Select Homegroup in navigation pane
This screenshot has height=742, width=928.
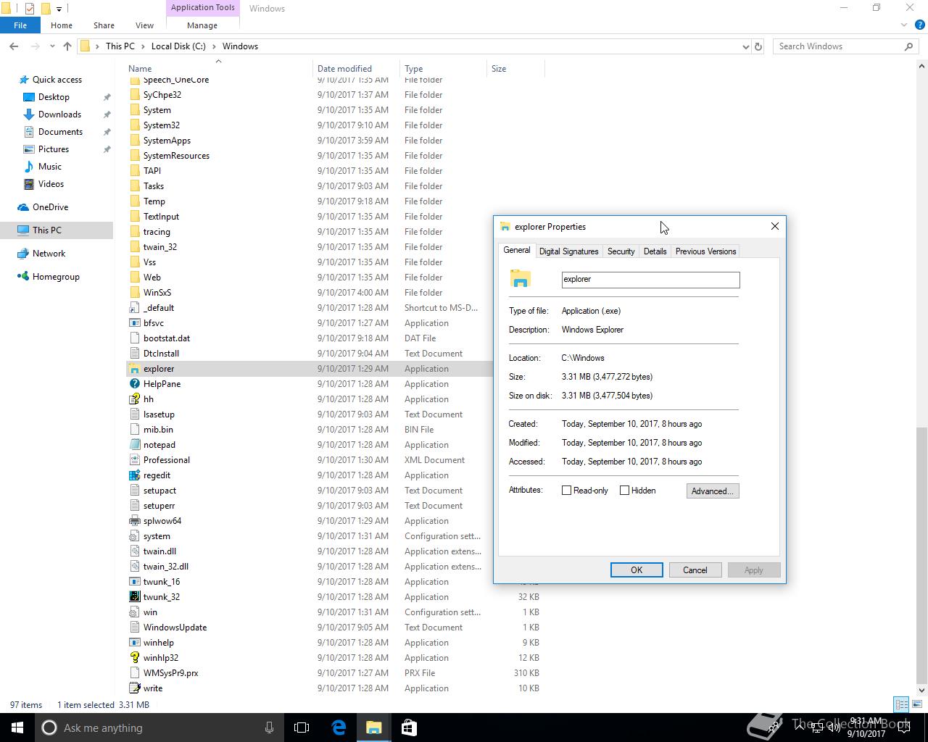56,277
